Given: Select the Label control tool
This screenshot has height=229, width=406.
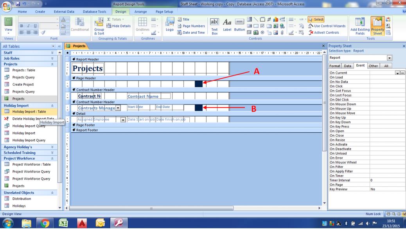Looking at the screenshot, I should [x=227, y=25].
